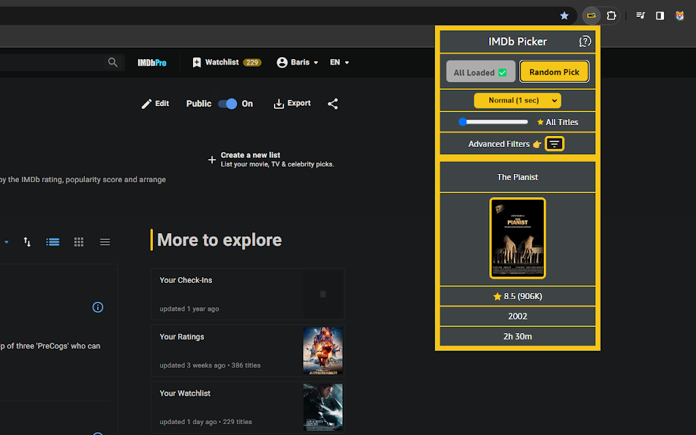This screenshot has height=435, width=696.
Task: Open the browser extensions puzzle icon
Action: pos(611,16)
